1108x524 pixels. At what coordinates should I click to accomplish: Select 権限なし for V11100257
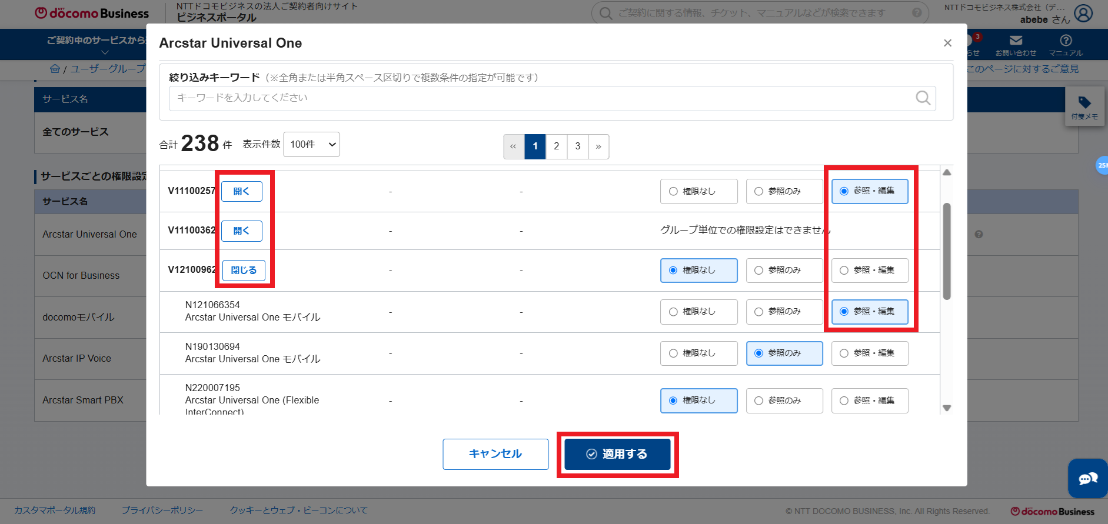(698, 191)
